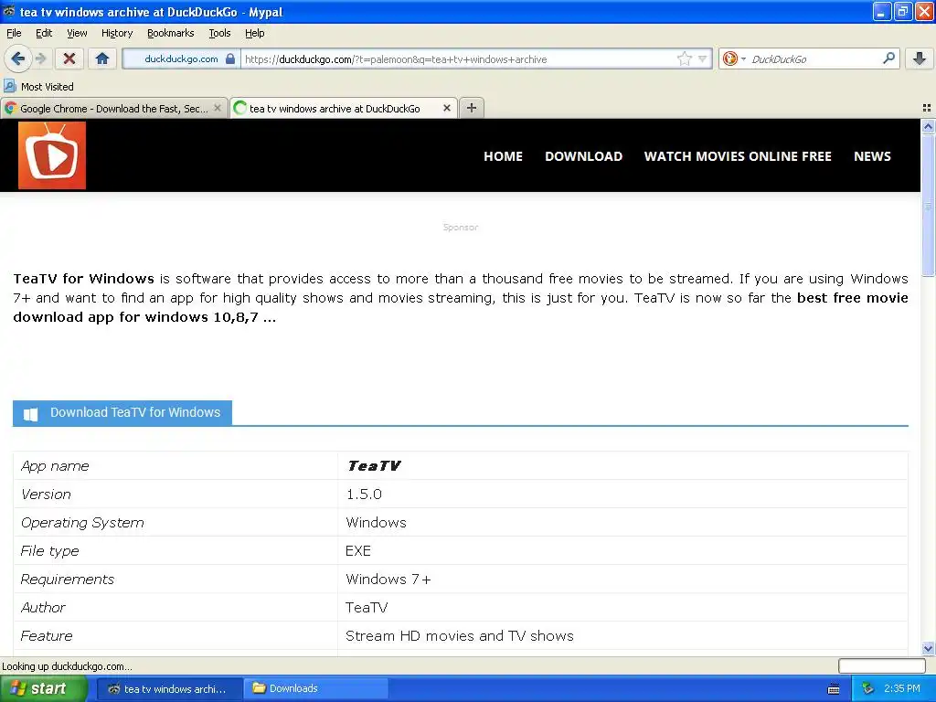Open the downloads arrow toolbar button

point(920,58)
